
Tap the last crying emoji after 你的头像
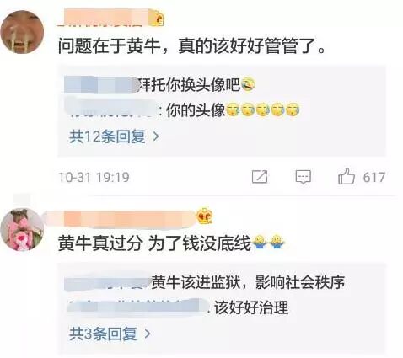pyautogui.click(x=293, y=110)
